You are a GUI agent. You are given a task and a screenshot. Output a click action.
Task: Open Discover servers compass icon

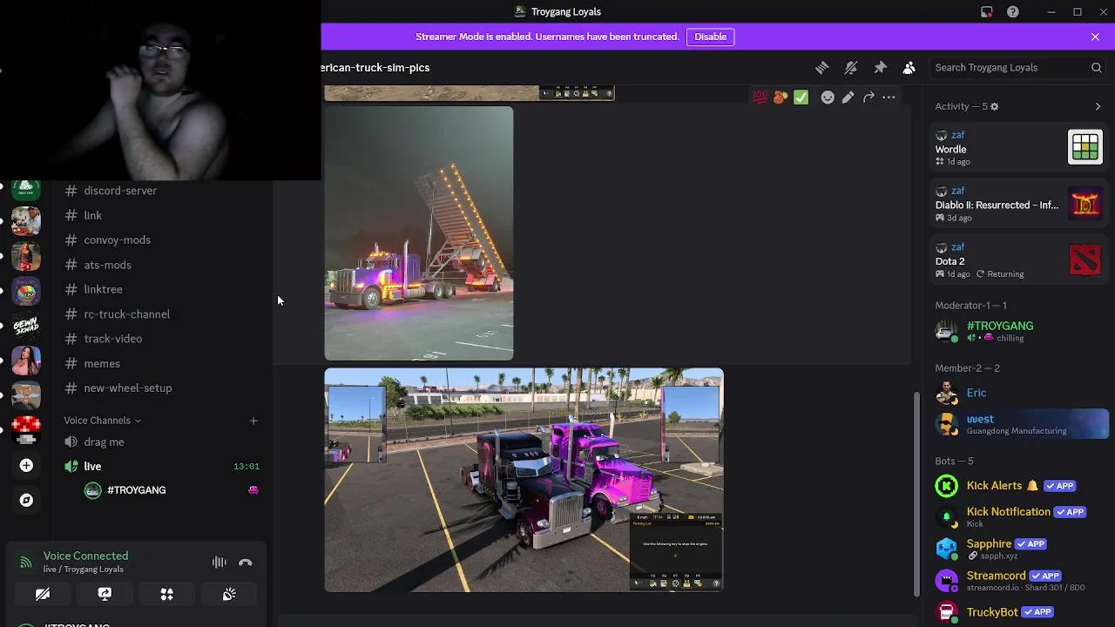pyautogui.click(x=26, y=500)
